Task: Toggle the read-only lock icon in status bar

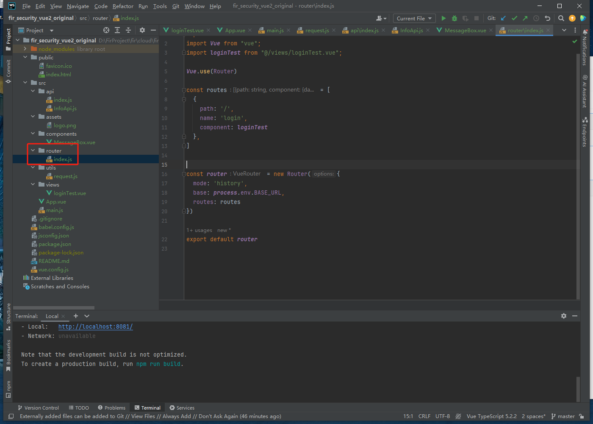Action: 582,416
